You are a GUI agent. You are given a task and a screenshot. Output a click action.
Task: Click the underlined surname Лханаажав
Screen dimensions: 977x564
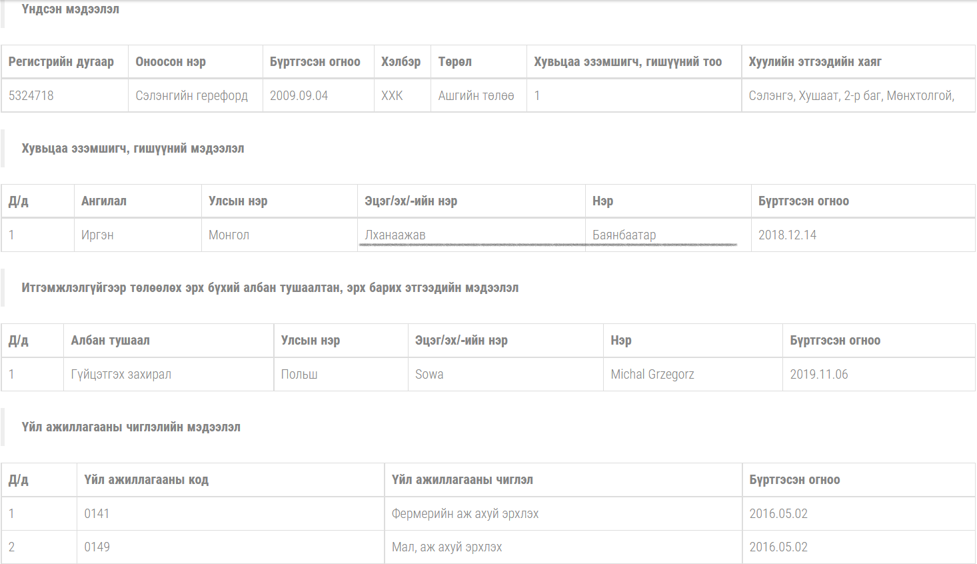[395, 235]
